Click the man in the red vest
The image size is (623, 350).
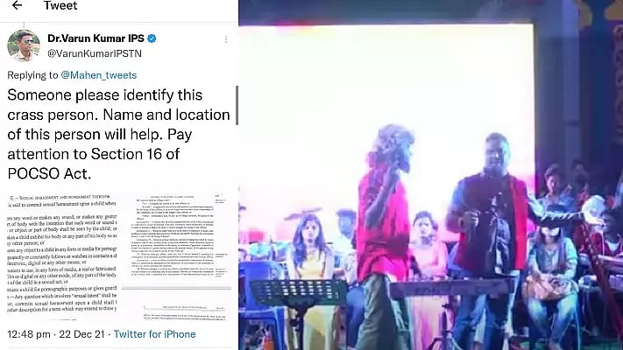pyautogui.click(x=491, y=238)
